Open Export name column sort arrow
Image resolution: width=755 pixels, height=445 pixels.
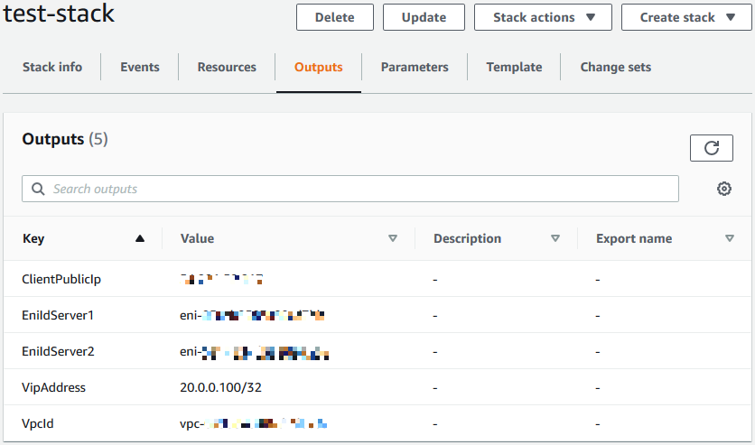(x=729, y=239)
